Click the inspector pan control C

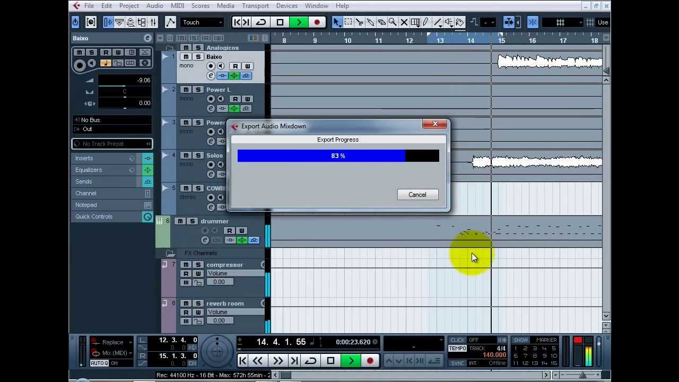[x=124, y=92]
